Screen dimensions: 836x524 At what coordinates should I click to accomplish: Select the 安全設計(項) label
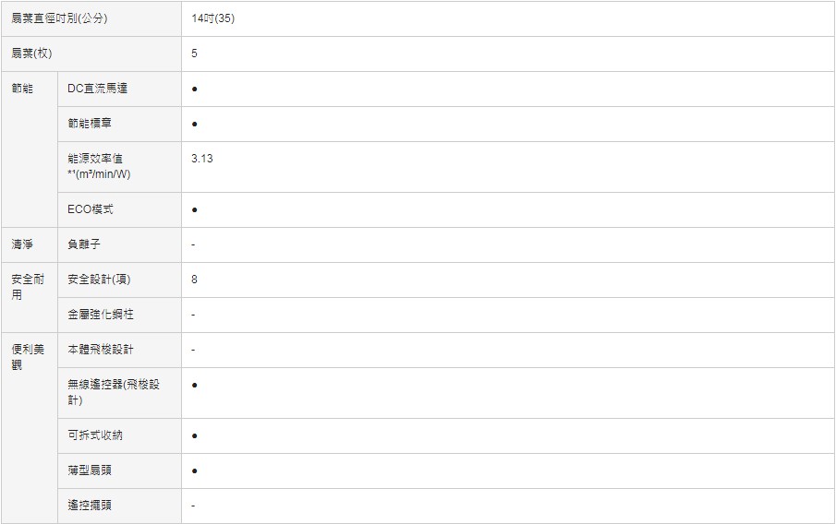tap(99, 280)
